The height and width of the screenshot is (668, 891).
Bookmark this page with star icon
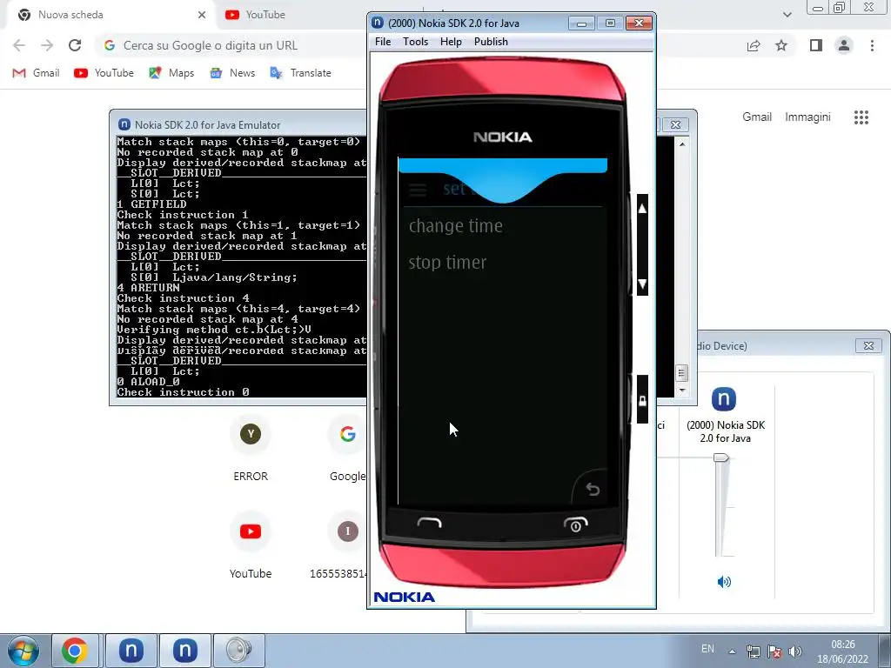click(x=782, y=45)
